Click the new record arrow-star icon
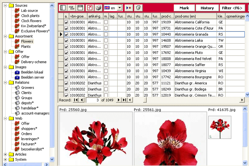 129,8
